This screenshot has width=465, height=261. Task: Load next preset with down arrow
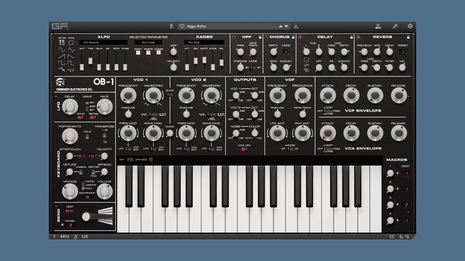tap(286, 27)
